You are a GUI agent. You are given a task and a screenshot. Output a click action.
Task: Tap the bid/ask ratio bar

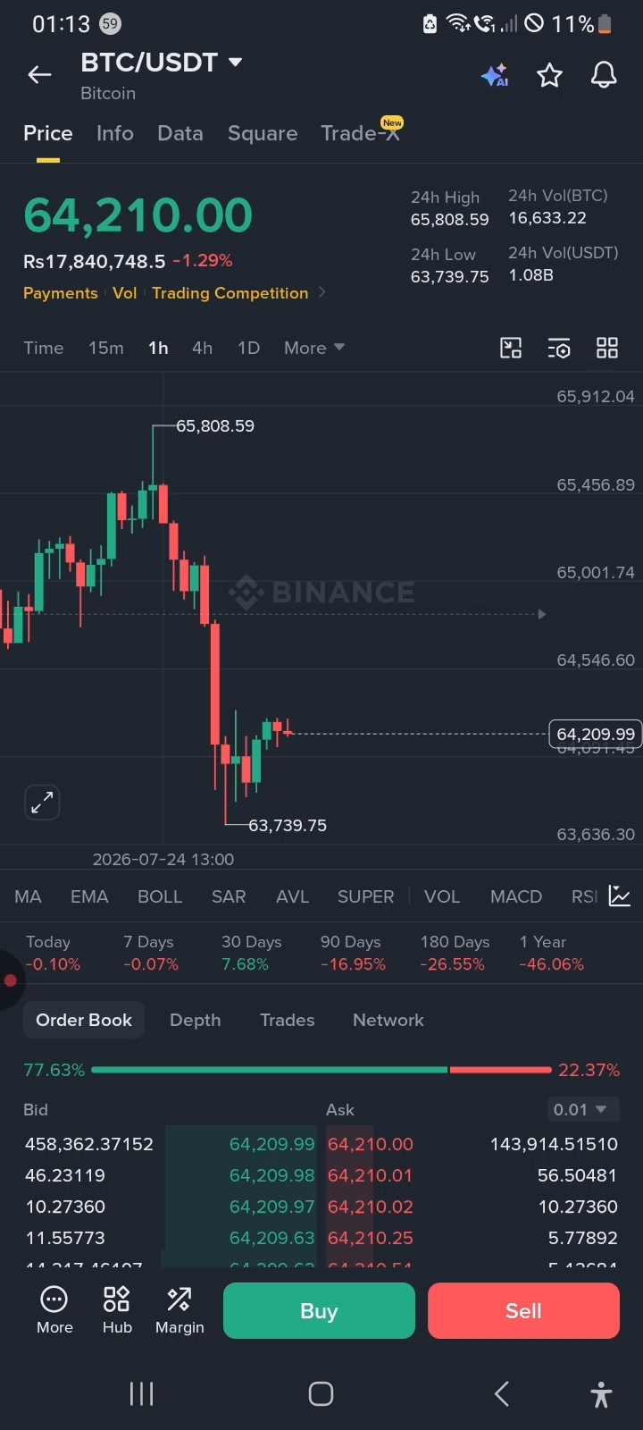click(x=321, y=1070)
